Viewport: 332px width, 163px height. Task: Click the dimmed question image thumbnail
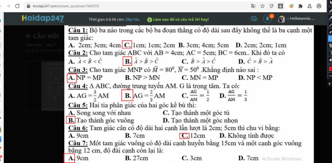pos(53,86)
